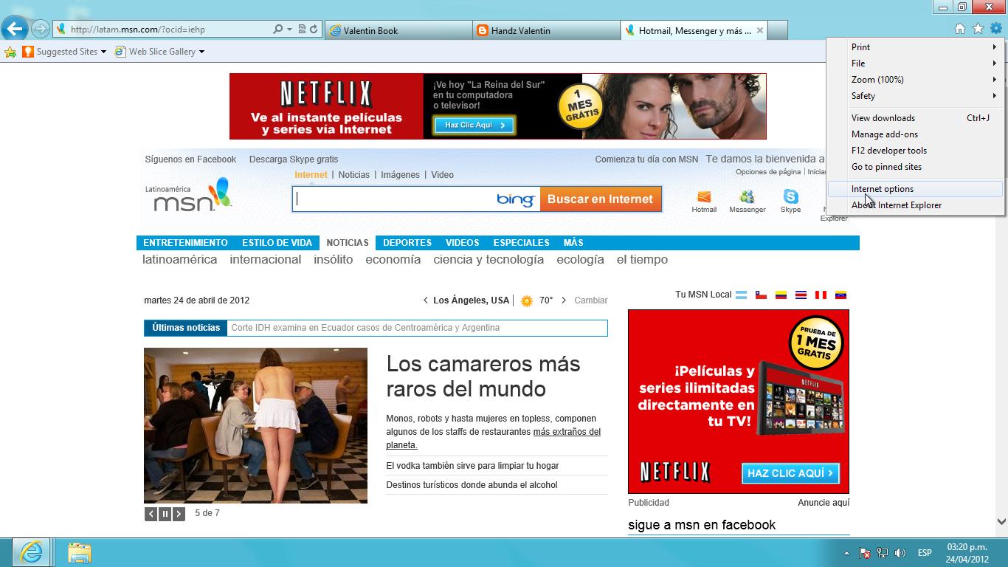This screenshot has height=567, width=1008.
Task: Open the Hotmail envelope icon
Action: 704,197
